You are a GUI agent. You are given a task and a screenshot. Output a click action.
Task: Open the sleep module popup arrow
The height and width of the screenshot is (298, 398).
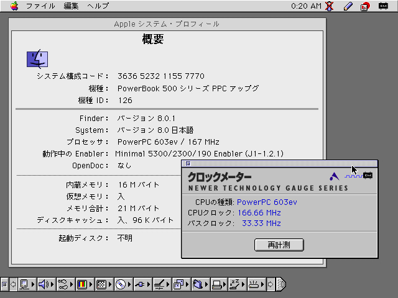coord(243,284)
